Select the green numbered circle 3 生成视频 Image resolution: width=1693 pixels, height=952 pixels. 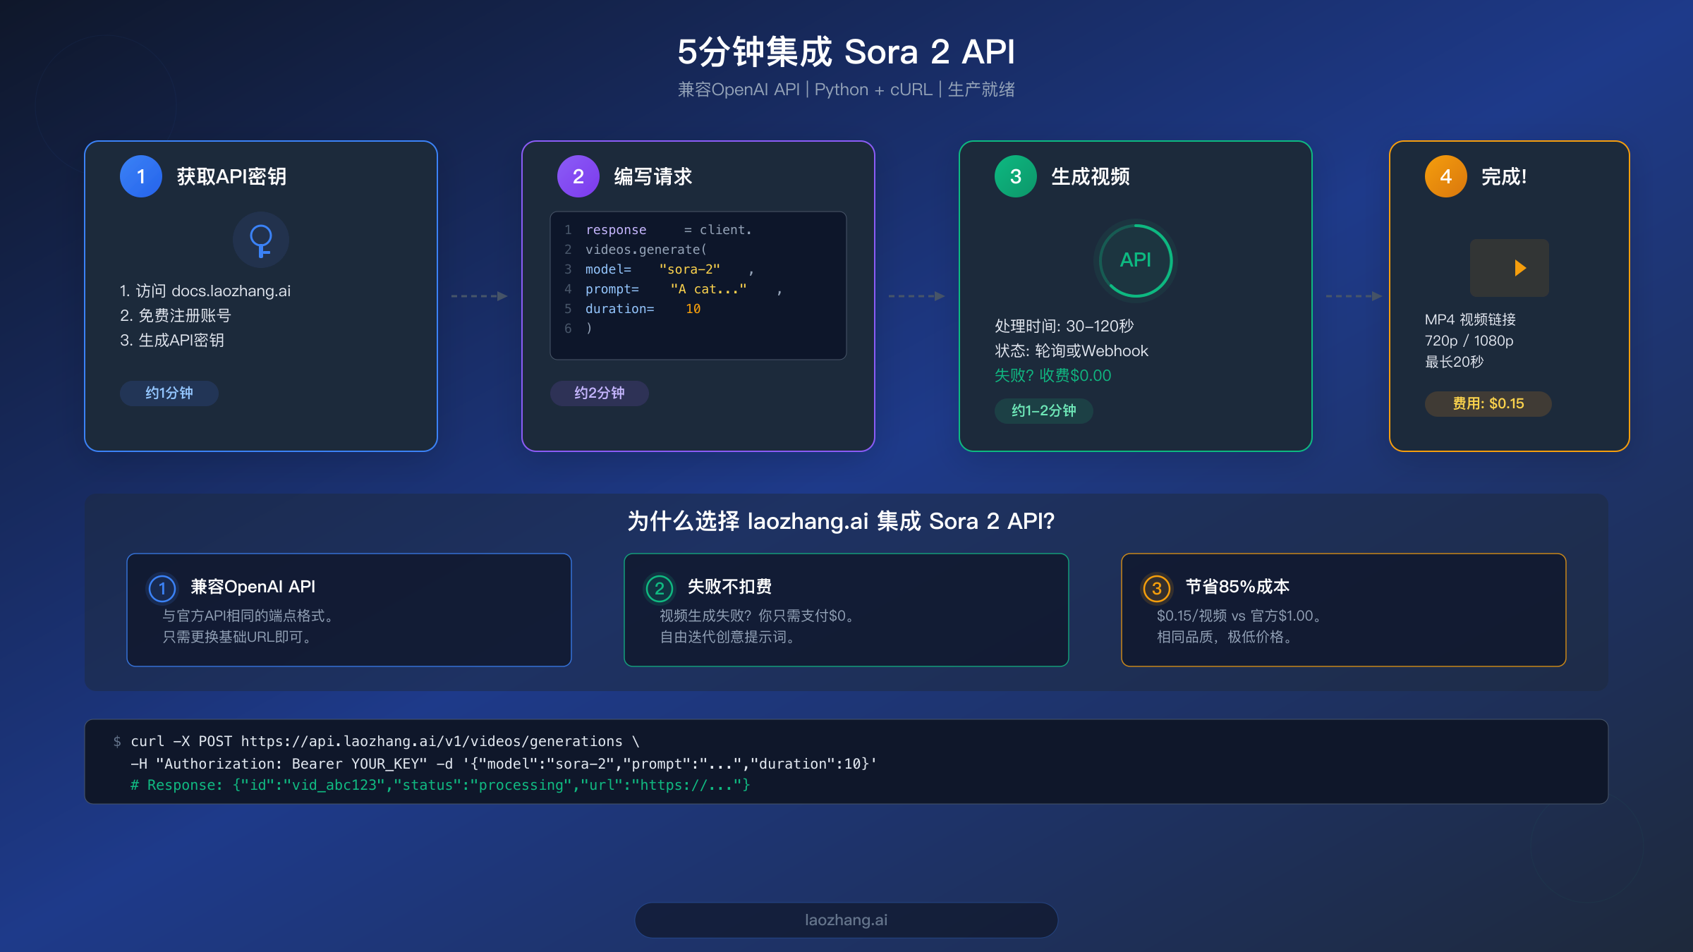1015,178
